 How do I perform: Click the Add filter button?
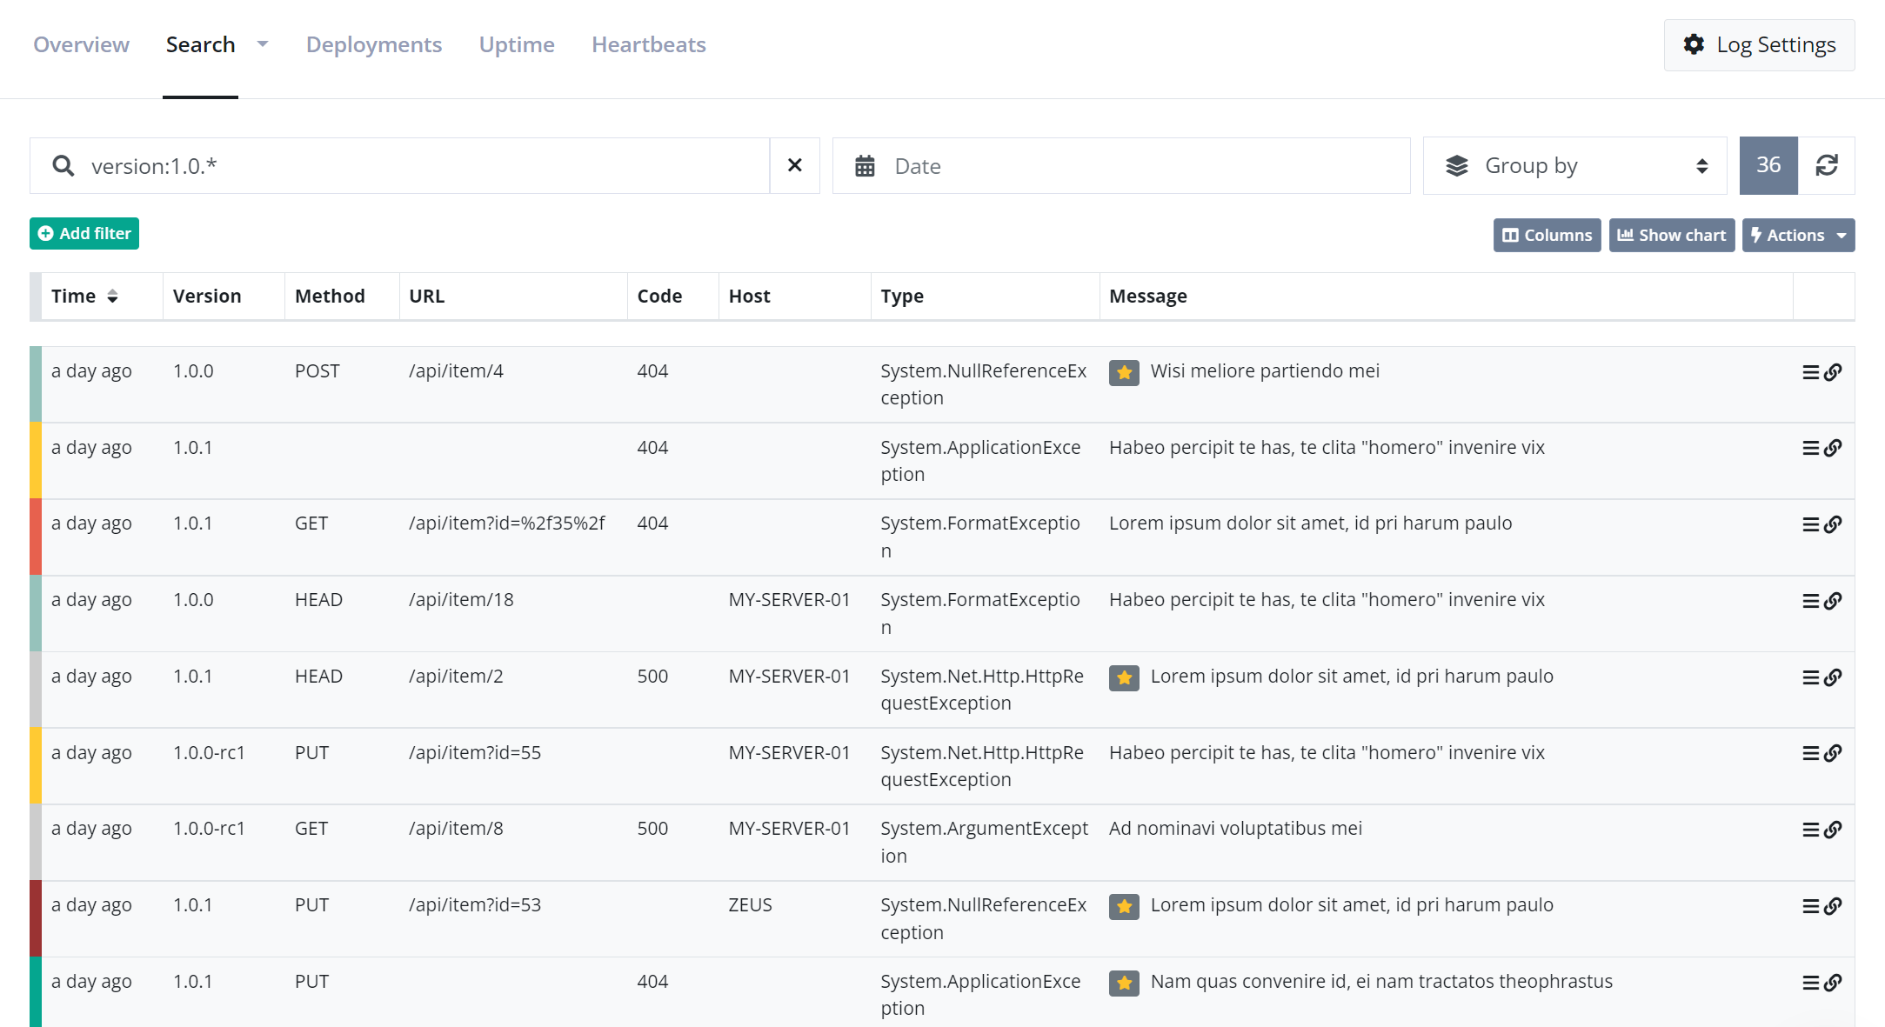click(x=84, y=233)
